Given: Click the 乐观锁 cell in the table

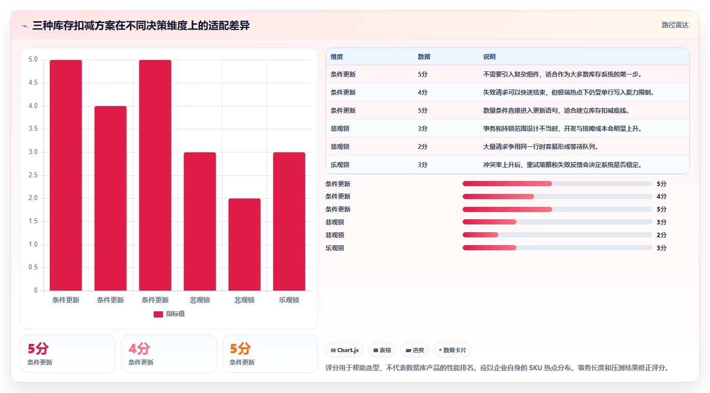Looking at the screenshot, I should click(340, 165).
